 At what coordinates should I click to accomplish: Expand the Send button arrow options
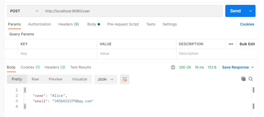tap(250, 11)
